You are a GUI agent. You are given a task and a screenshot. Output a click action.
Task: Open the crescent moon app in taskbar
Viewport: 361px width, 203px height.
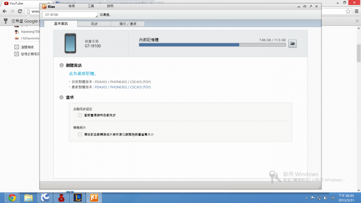pos(45,198)
